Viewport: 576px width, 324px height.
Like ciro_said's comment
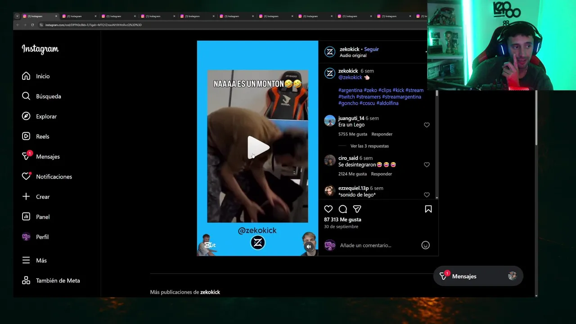pyautogui.click(x=427, y=164)
